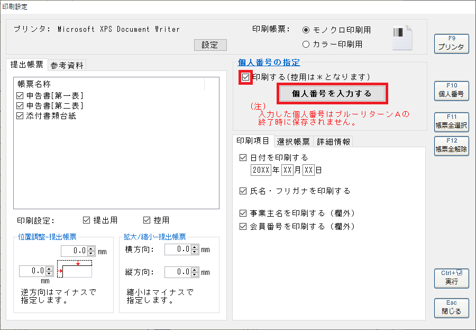Viewport: 476px width, 330px height.
Task: Click the 個人番号の指定 heading link
Action: (269, 63)
